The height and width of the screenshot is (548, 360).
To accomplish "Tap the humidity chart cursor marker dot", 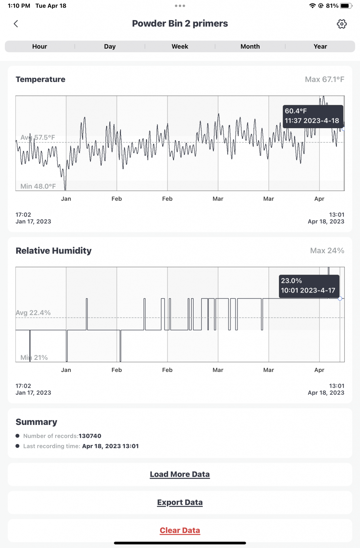I will [x=340, y=298].
